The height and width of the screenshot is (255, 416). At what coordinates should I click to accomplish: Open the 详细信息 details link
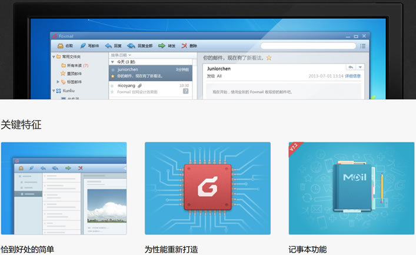point(353,76)
